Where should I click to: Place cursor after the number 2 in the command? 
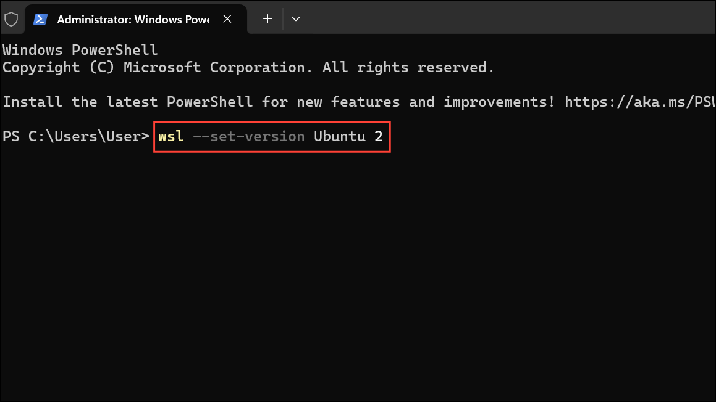(x=385, y=136)
